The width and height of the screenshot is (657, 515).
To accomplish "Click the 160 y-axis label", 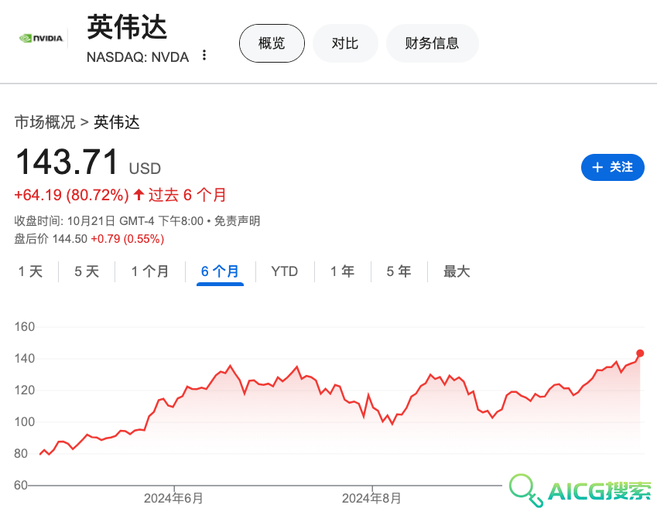I will pyautogui.click(x=25, y=326).
